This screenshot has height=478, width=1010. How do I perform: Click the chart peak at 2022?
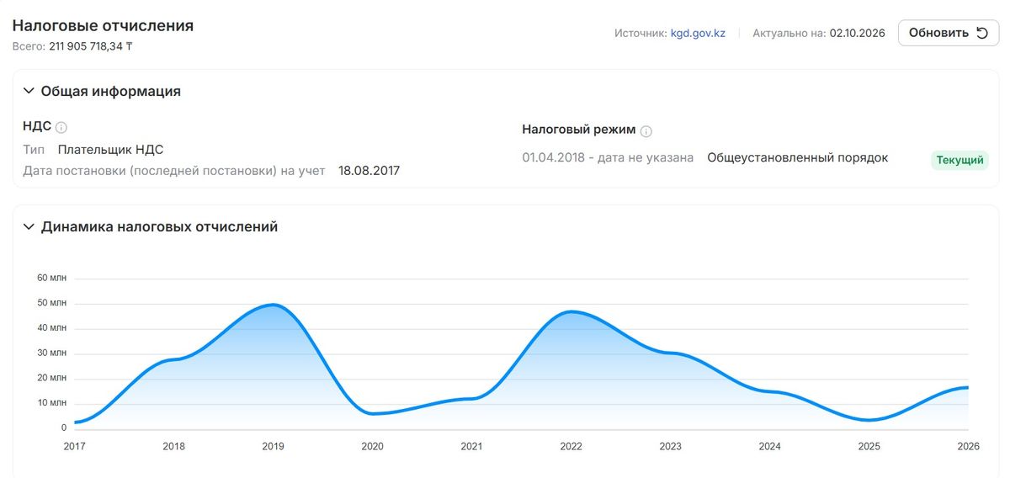pos(571,312)
